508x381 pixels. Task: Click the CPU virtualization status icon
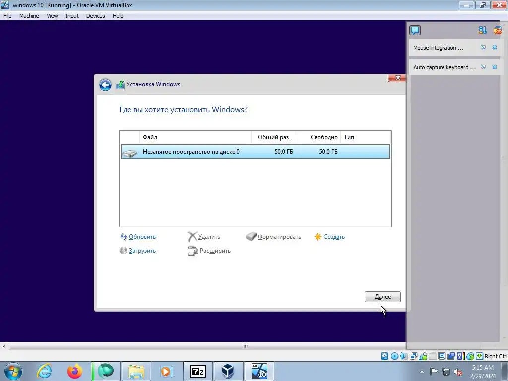tap(461, 356)
